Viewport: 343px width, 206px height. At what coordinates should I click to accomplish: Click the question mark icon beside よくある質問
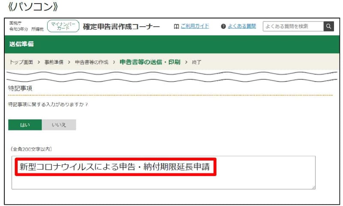pos(223,27)
